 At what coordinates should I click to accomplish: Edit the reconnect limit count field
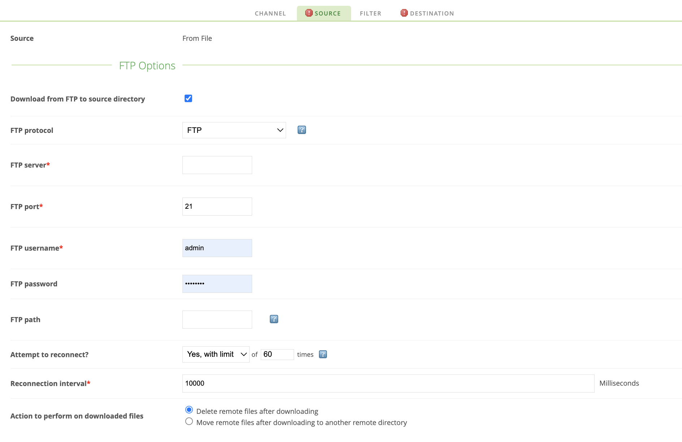(277, 354)
